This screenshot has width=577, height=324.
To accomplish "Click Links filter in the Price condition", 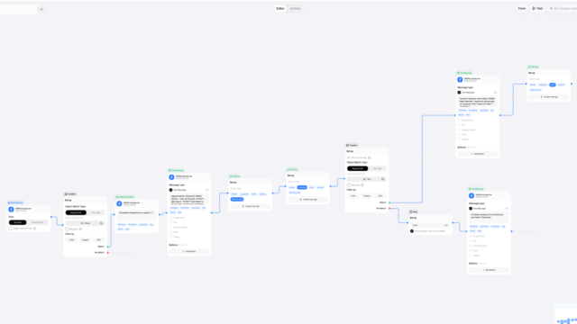I will coord(71,240).
